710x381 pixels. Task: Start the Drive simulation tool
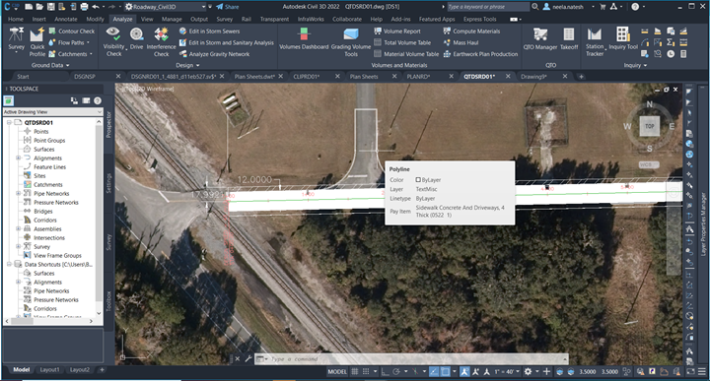(136, 38)
